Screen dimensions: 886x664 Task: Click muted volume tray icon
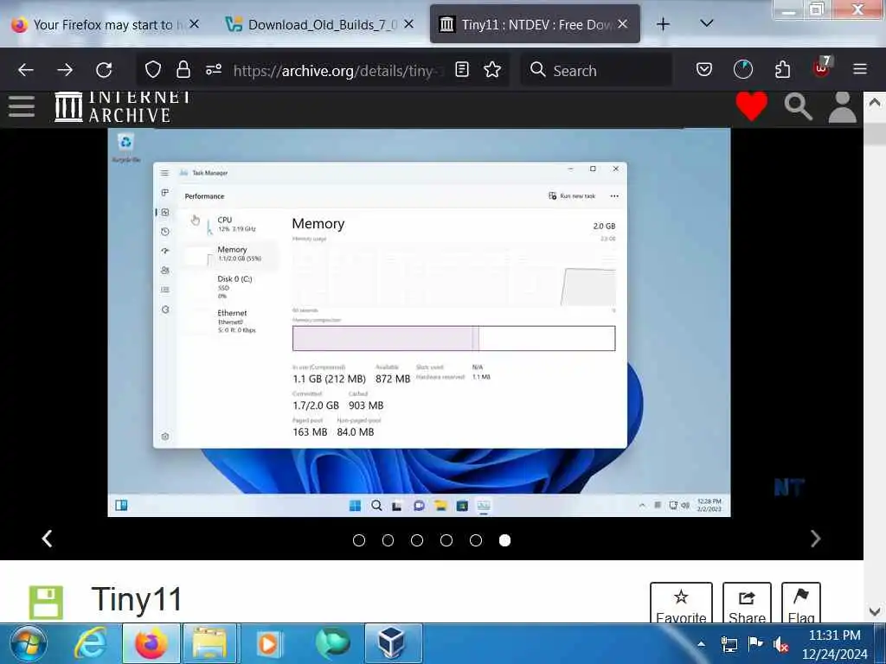click(781, 643)
